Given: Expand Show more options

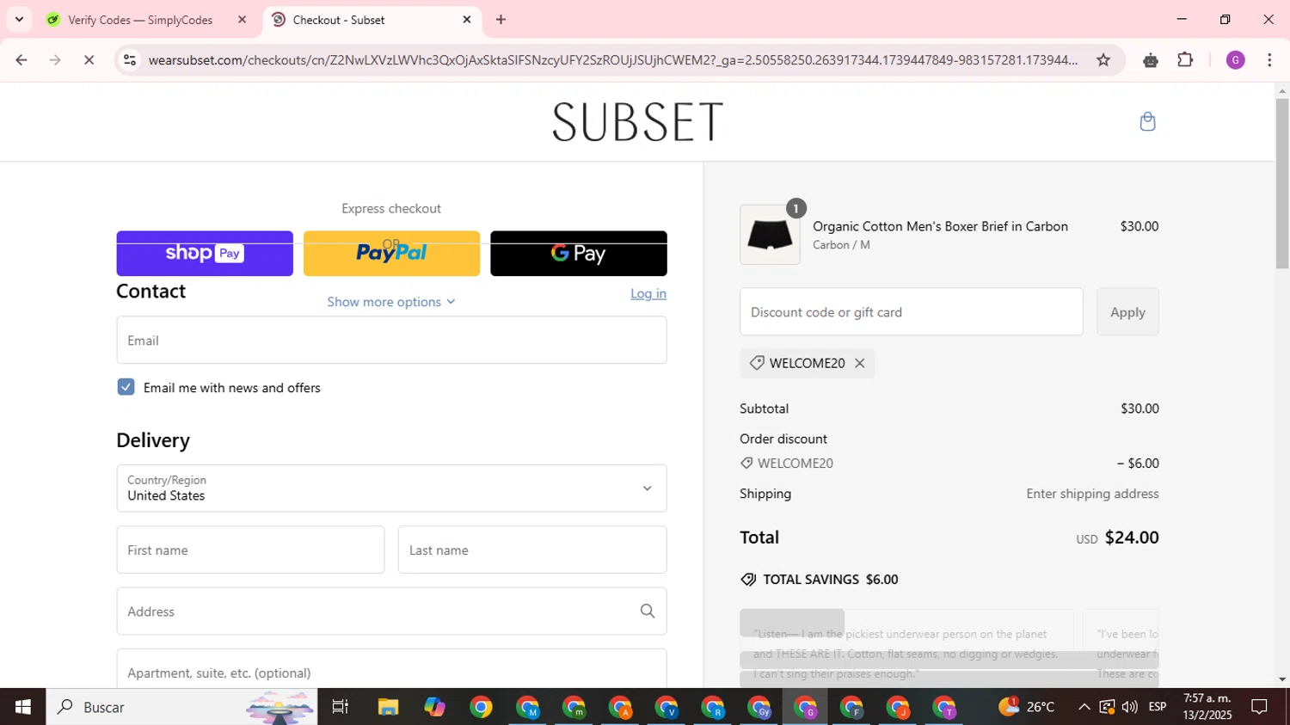Looking at the screenshot, I should point(391,302).
